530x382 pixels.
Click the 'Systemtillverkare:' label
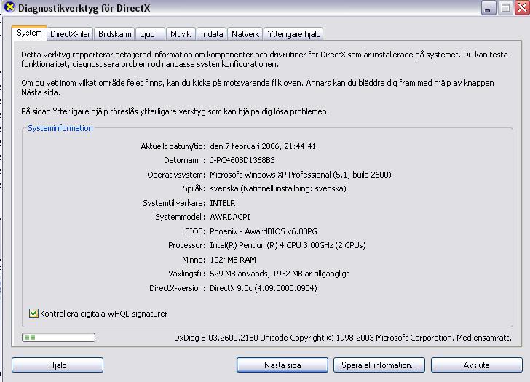click(174, 203)
